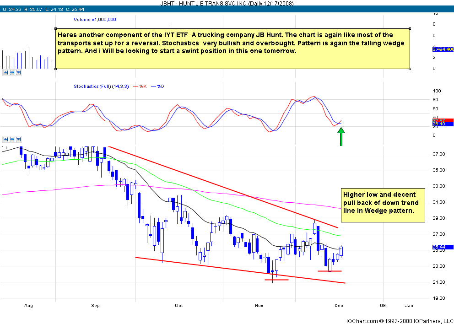Click the 'Aug' date axis label
This screenshot has width=454, height=324.
point(28,306)
